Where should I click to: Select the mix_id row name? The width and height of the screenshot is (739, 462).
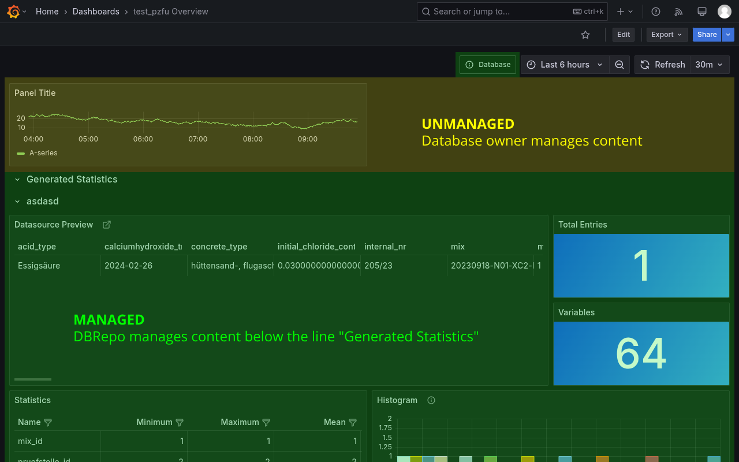(30, 441)
